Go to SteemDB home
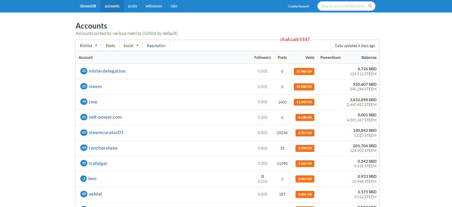This screenshot has height=207, width=452. click(88, 6)
